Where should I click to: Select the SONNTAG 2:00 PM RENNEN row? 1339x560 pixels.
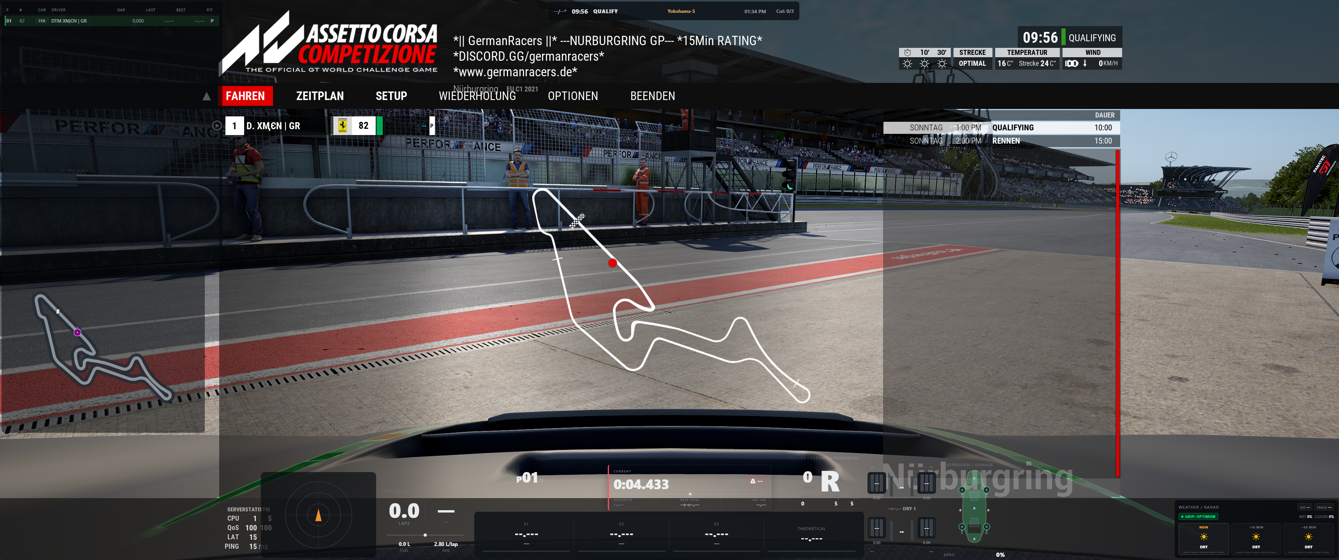1001,141
